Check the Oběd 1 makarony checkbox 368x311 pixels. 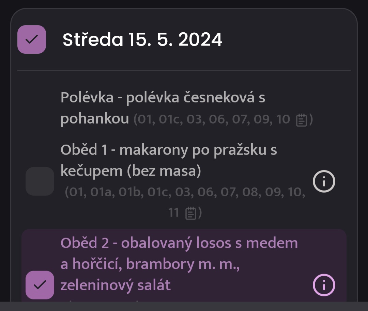coord(40,181)
